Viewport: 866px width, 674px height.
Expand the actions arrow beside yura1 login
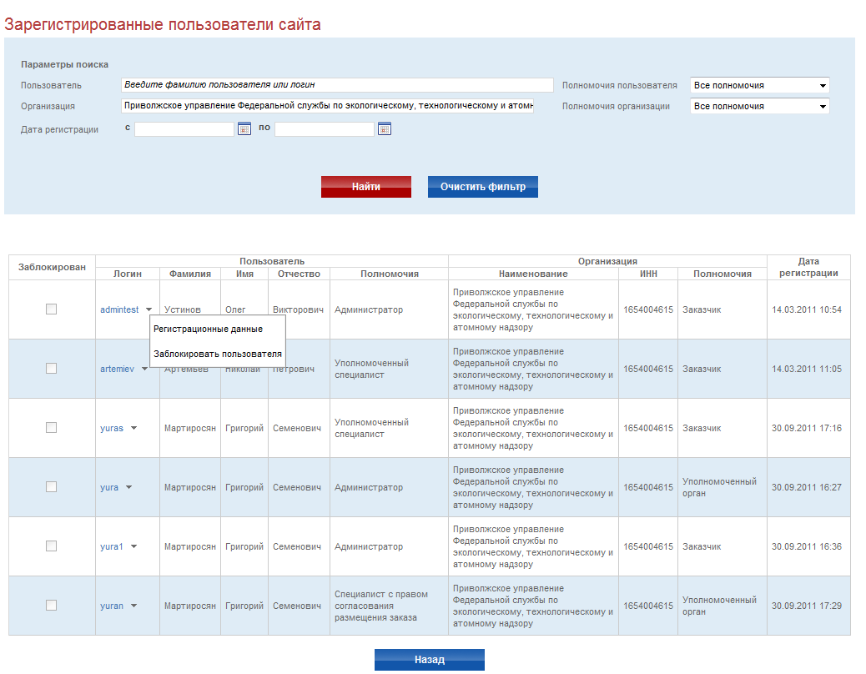133,546
